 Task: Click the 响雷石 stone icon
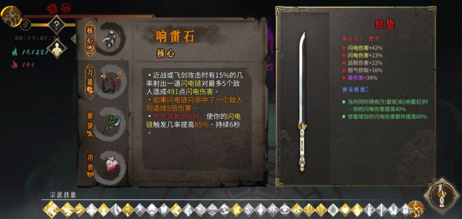pos(110,38)
